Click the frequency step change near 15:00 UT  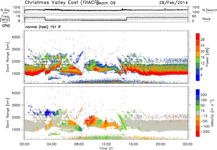tap(127, 19)
